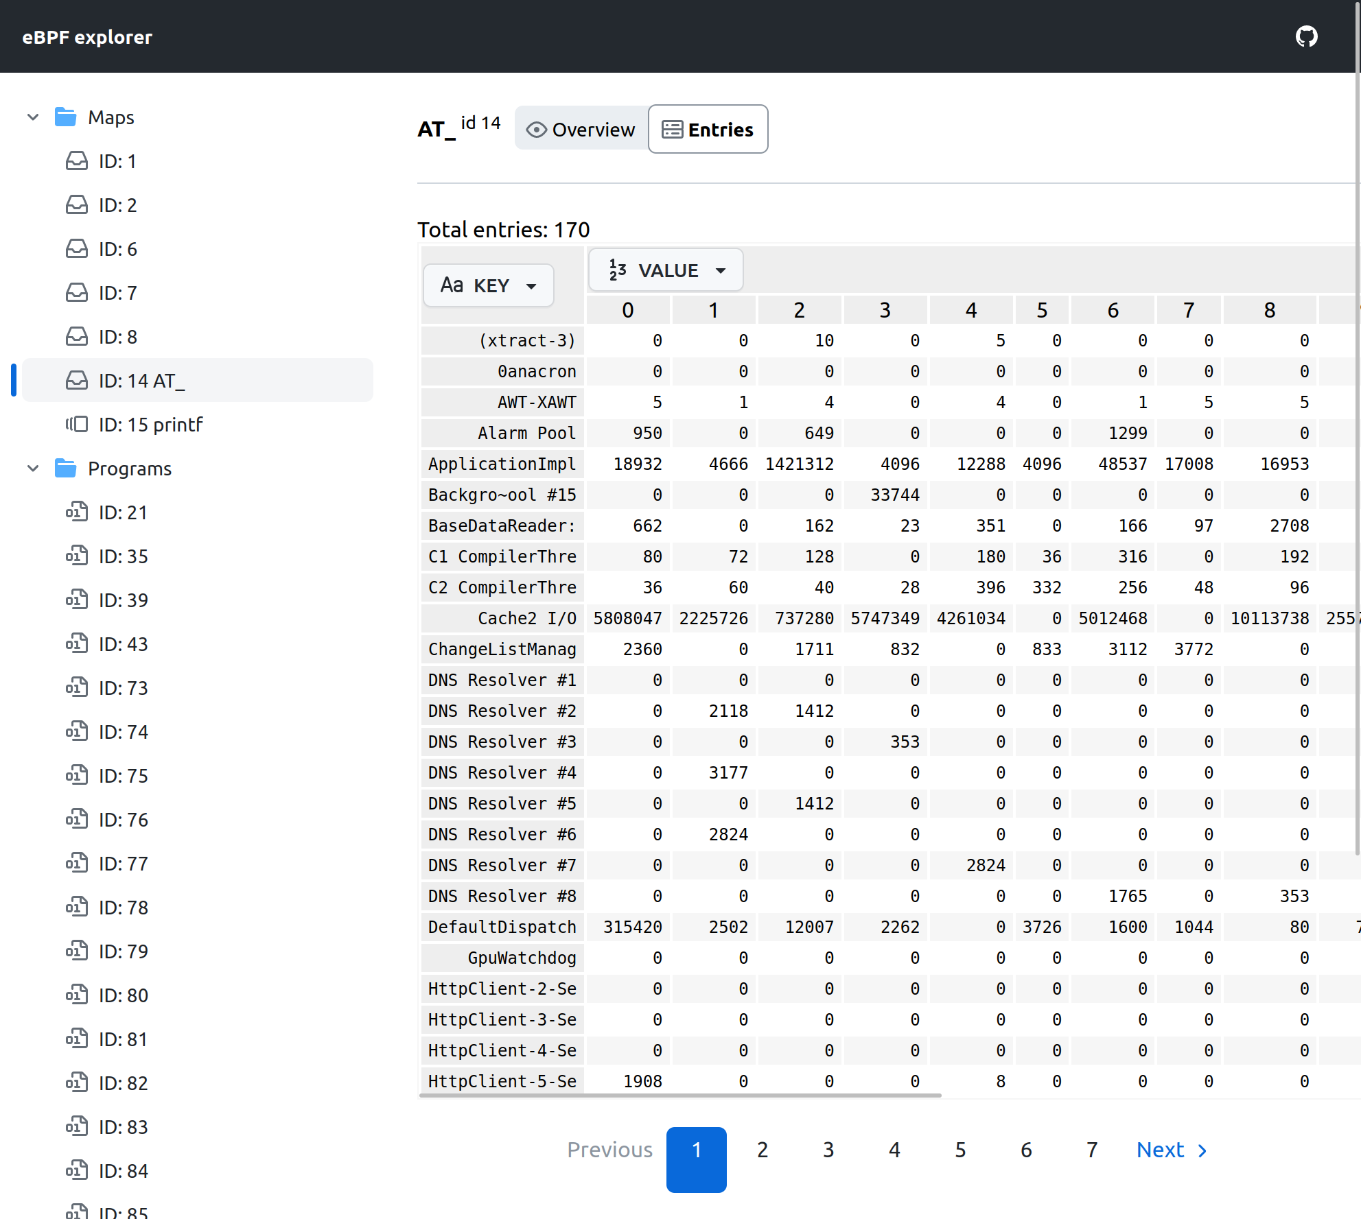This screenshot has width=1361, height=1219.
Task: Click the program icon beside ID: 21
Action: click(x=77, y=512)
